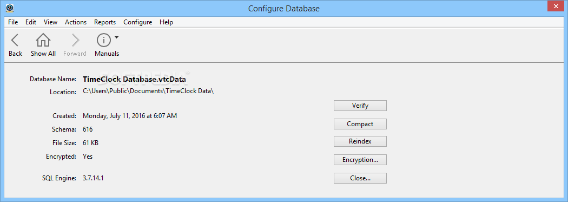Go home with Show All icon

[43, 40]
